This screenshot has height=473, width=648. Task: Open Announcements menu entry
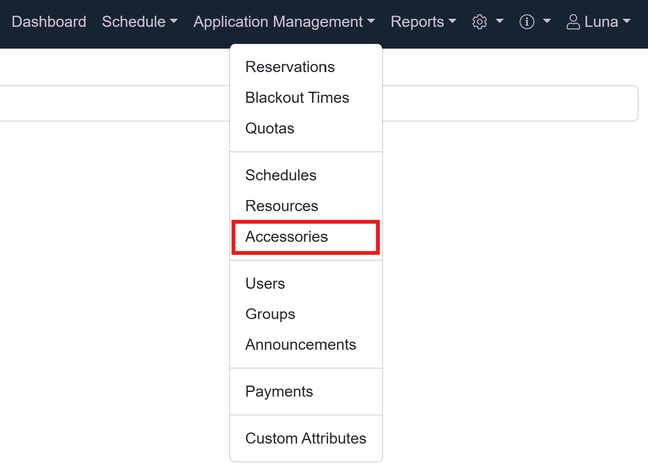(300, 345)
